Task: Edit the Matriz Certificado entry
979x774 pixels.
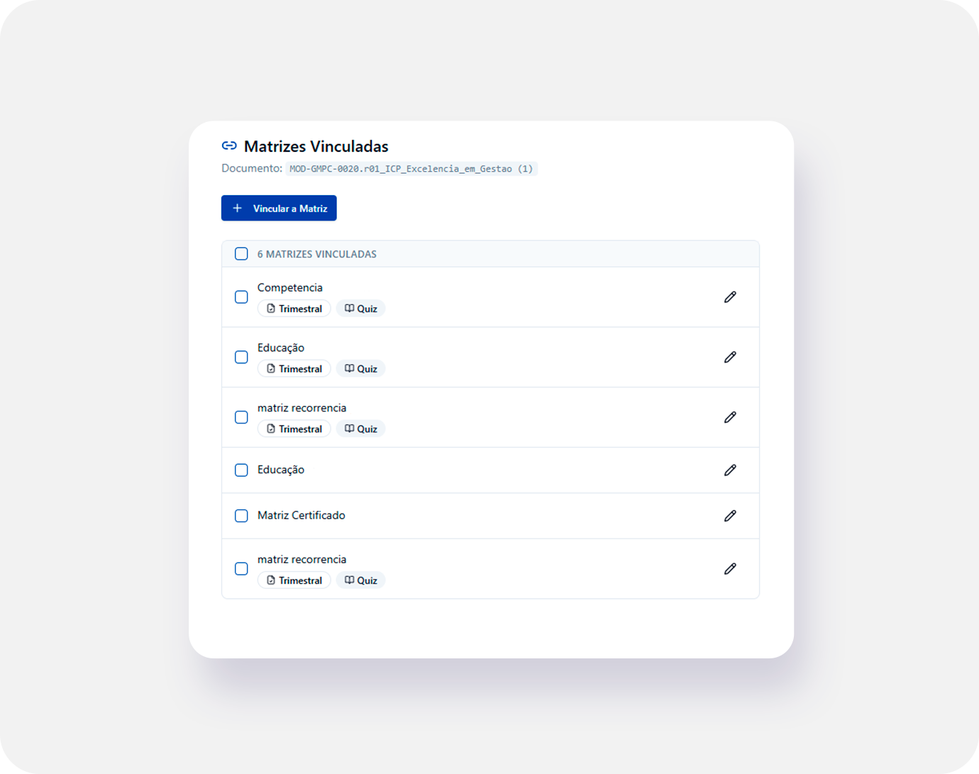Action: (x=730, y=516)
